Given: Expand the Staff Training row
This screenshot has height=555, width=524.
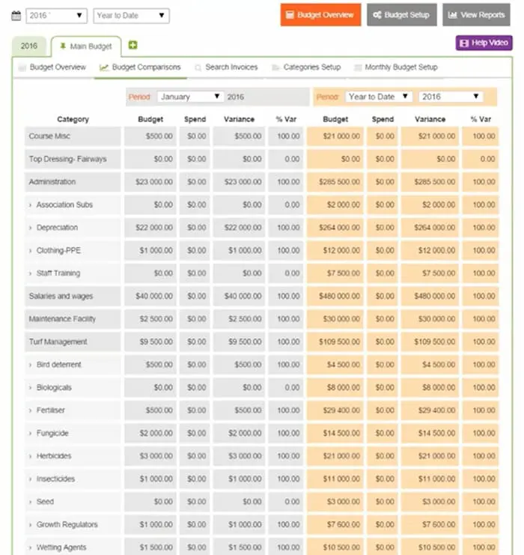Looking at the screenshot, I should pyautogui.click(x=31, y=273).
